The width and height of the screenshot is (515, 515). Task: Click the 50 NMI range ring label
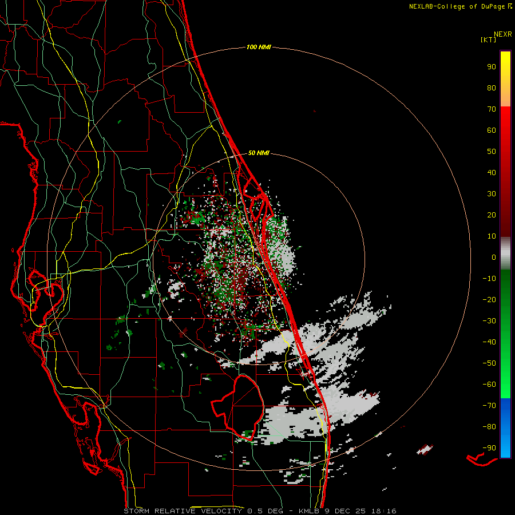click(x=259, y=153)
